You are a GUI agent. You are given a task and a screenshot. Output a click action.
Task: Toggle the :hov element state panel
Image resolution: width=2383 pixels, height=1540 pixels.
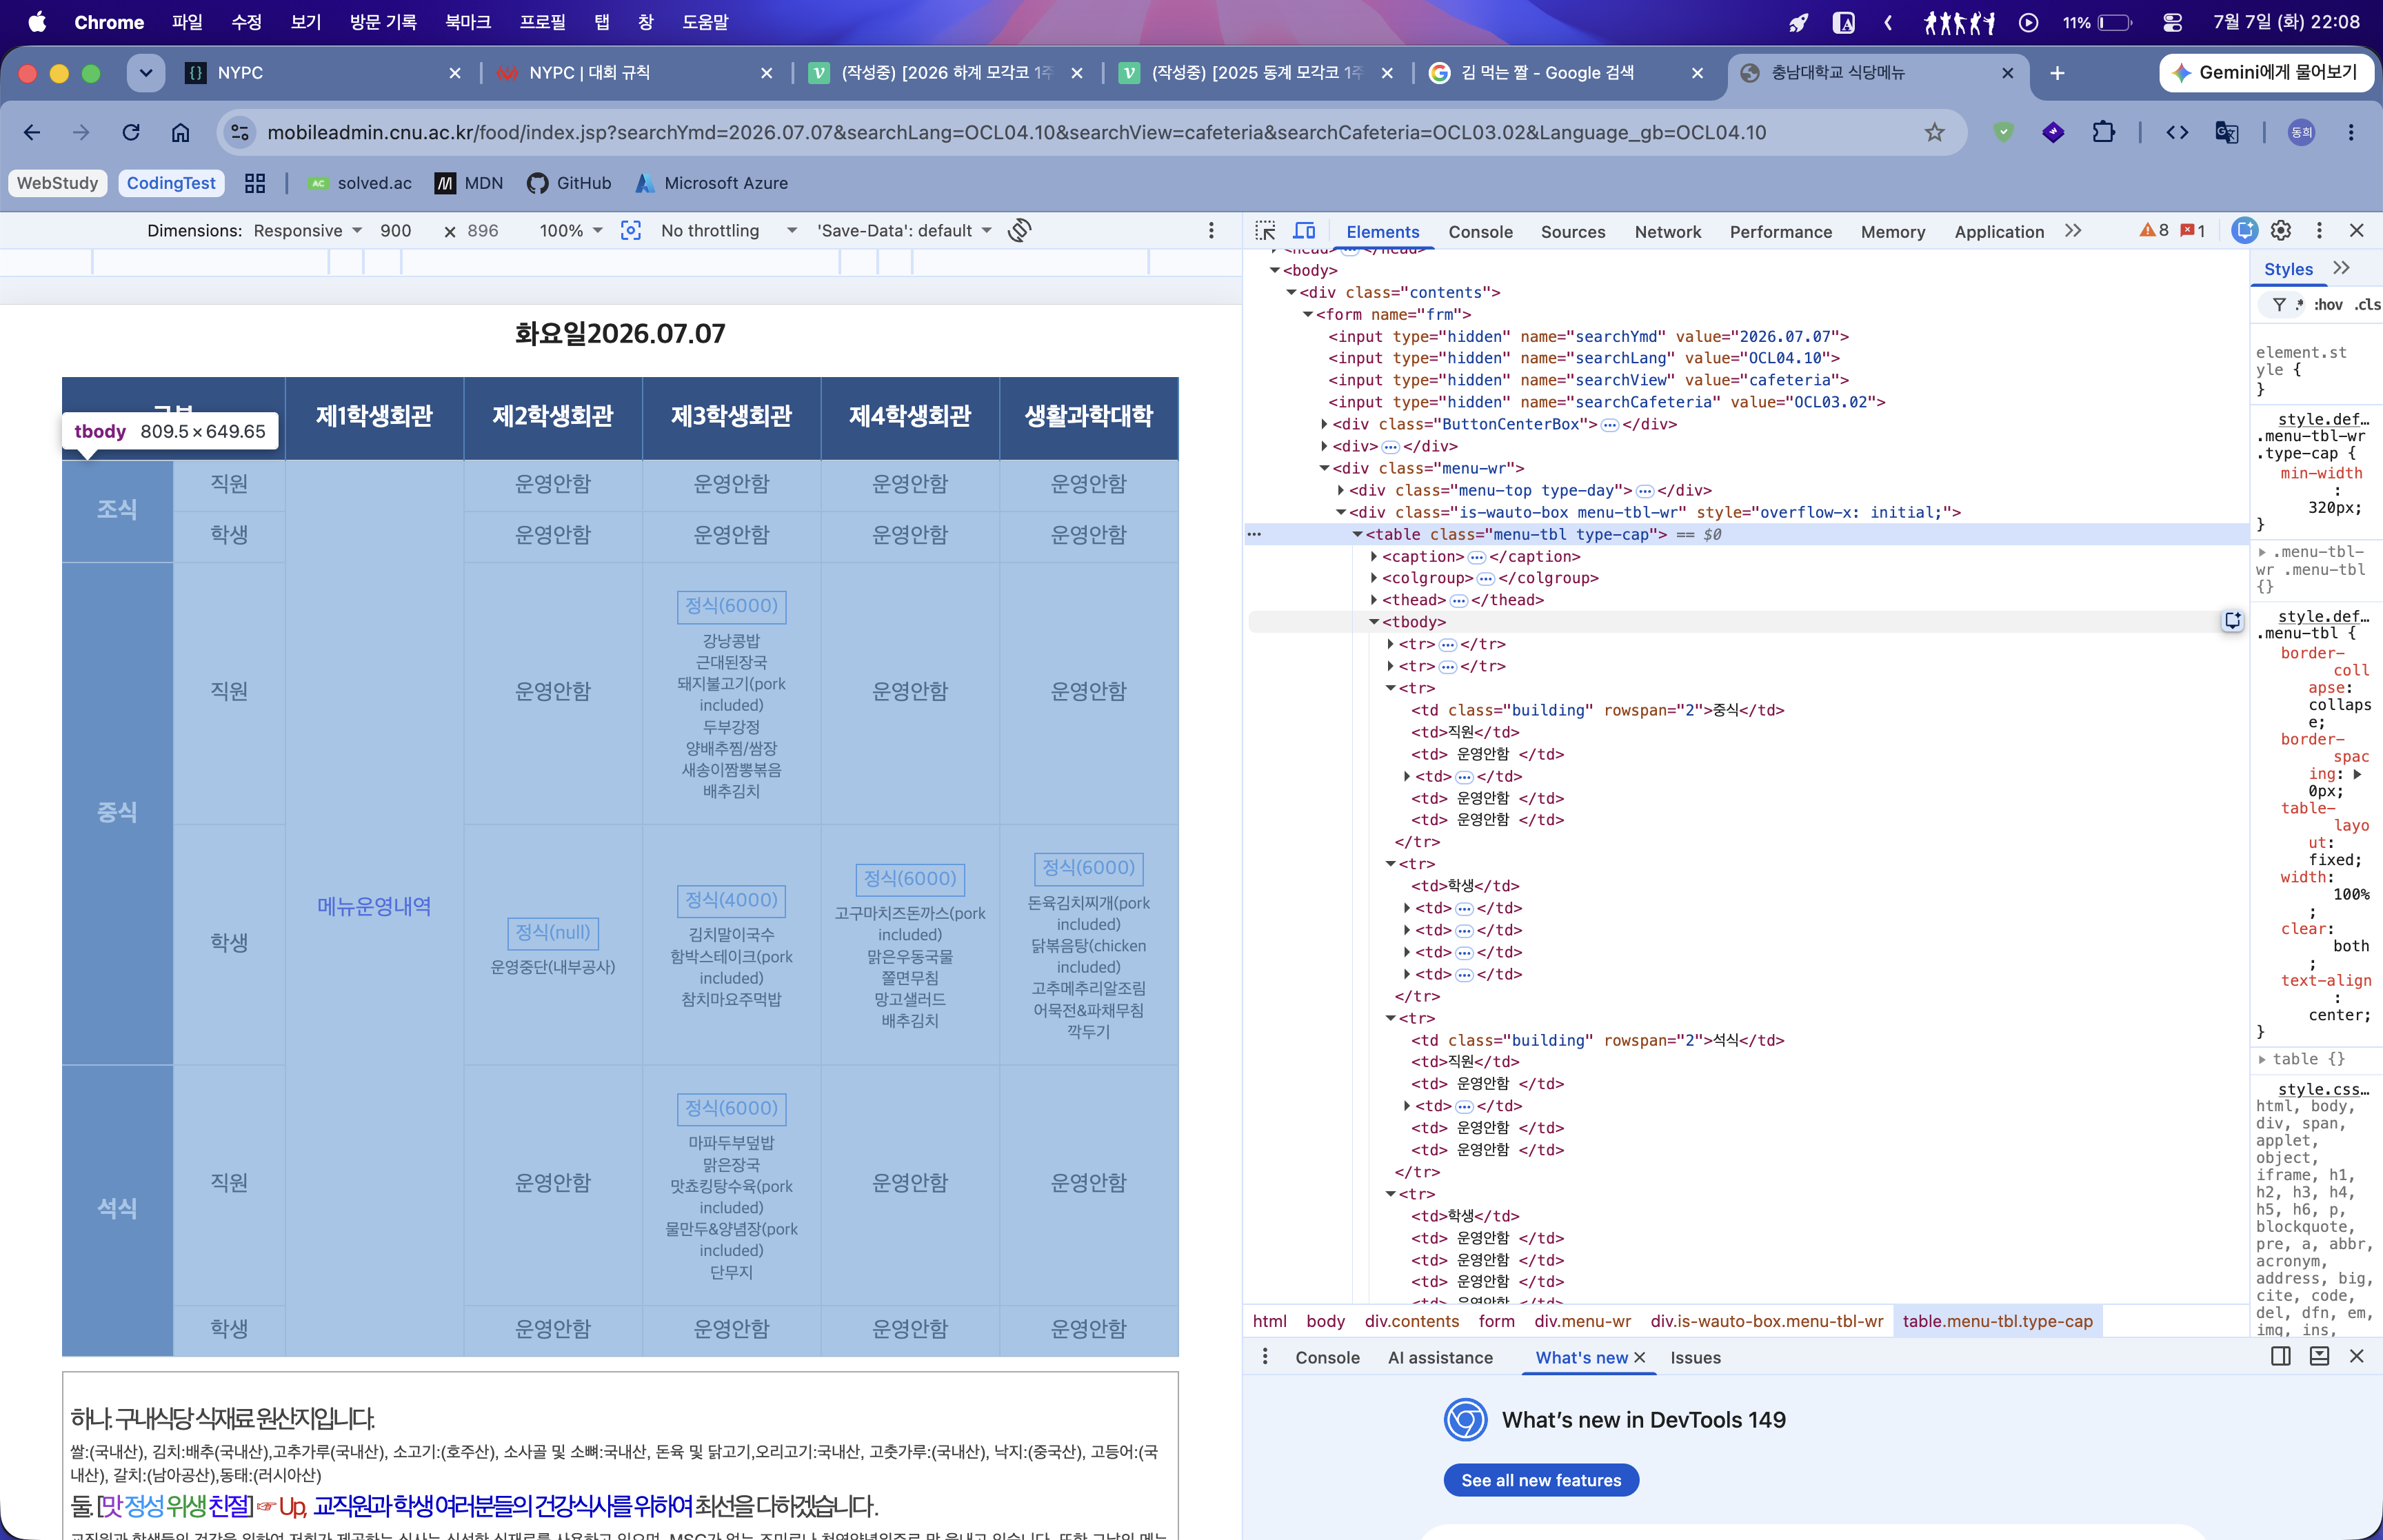(x=2328, y=305)
